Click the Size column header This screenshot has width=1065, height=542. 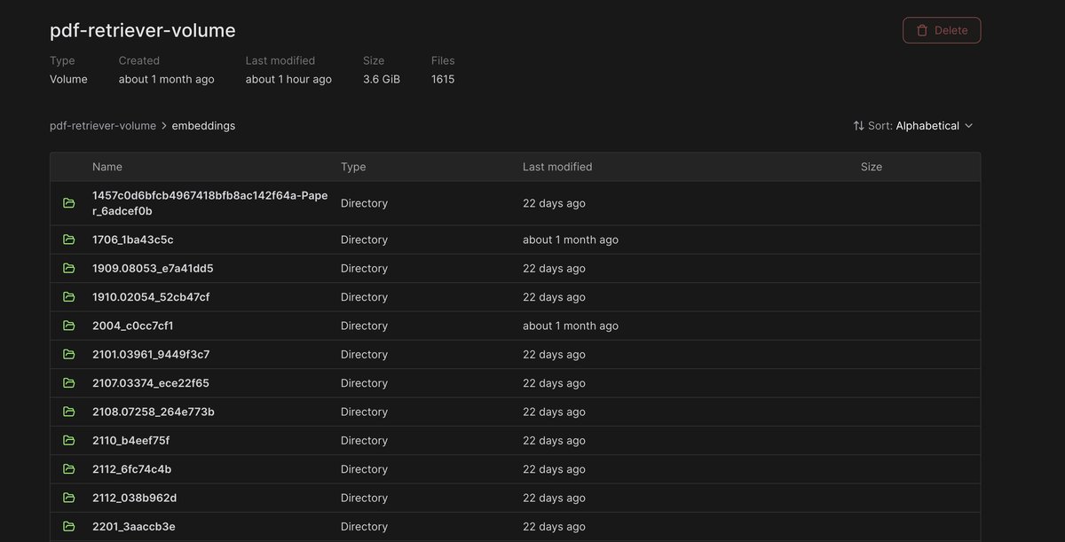click(x=871, y=167)
